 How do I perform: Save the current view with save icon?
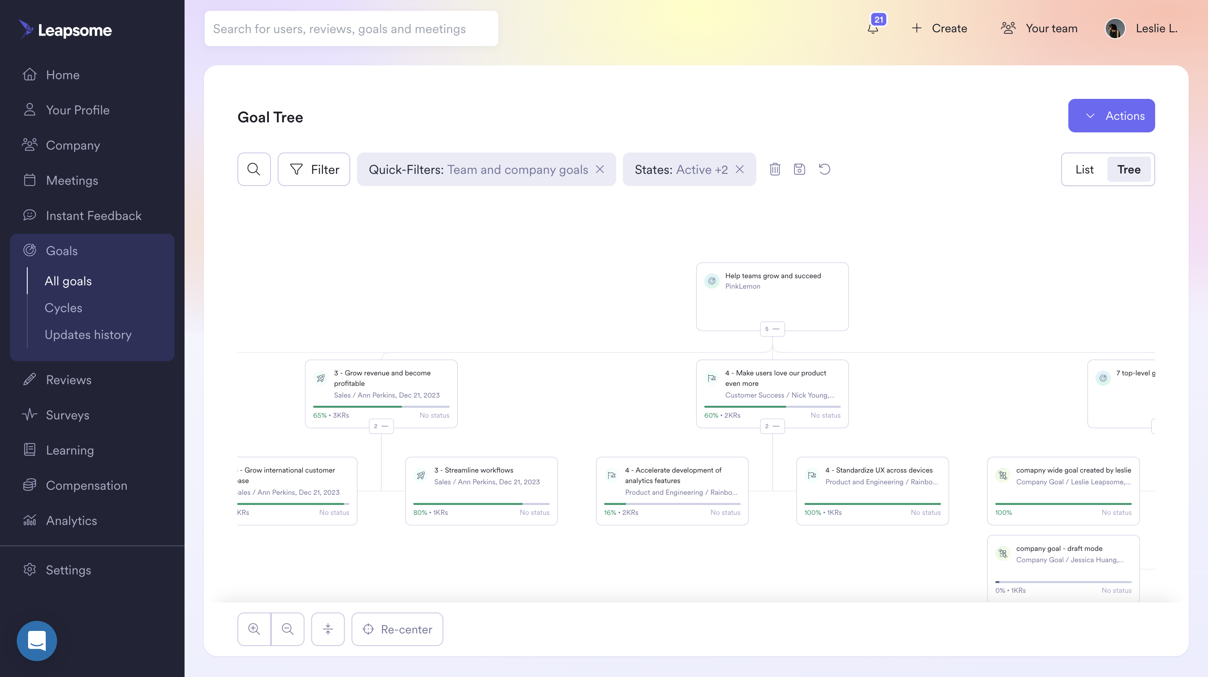pyautogui.click(x=799, y=169)
